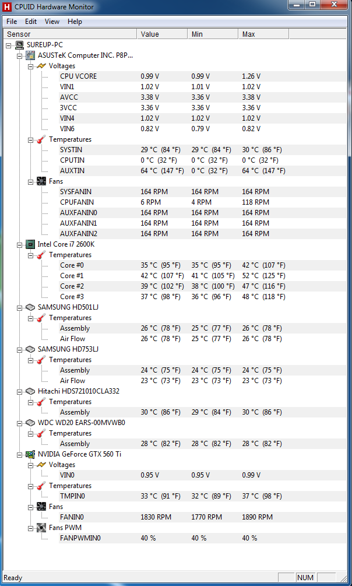Click the Hitachi Temperatures thermometer icon
The height and width of the screenshot is (586, 352).
(x=41, y=402)
